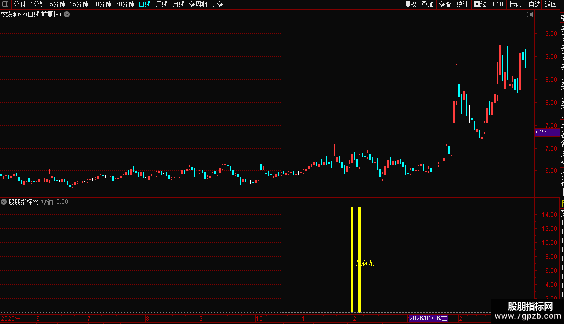Click the panel layout icon at top-left
The height and width of the screenshot is (324, 564).
[5, 4]
